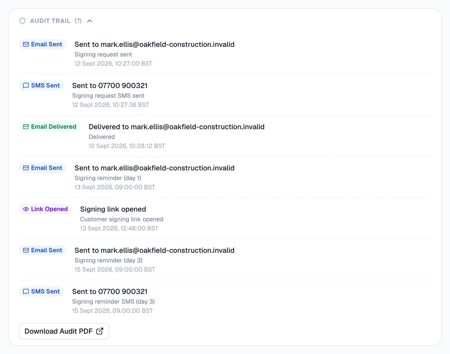Screen dimensions: 450x354
Task: Click timestamp 13 Sept 2026, 12:48:00 BST
Action: click(119, 228)
